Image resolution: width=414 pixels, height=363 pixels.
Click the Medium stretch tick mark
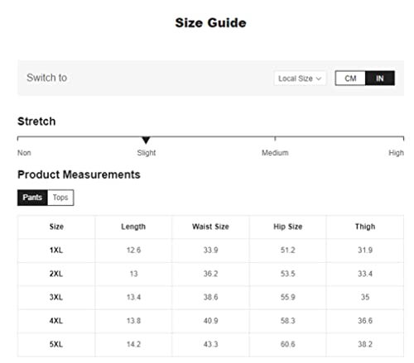(x=275, y=138)
